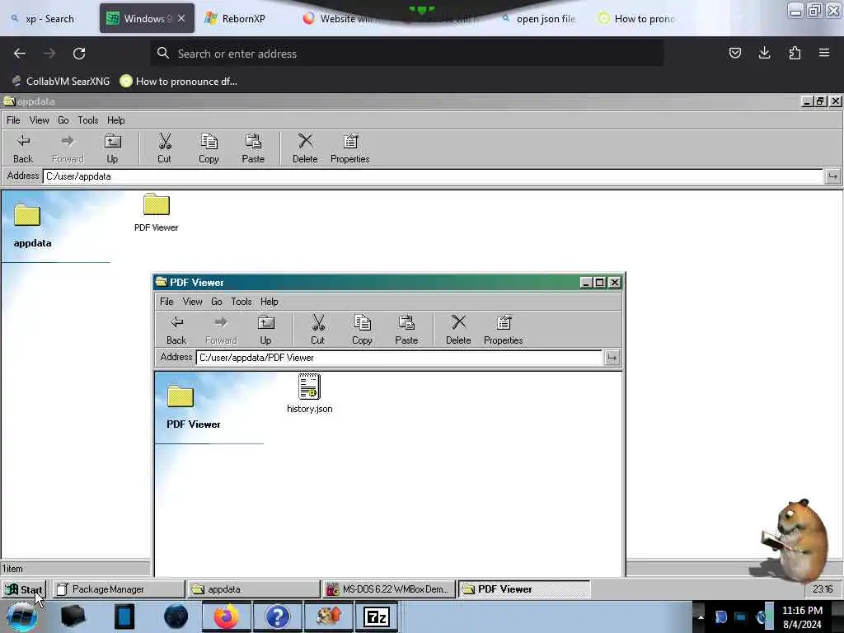Open File menu in appdata window
This screenshot has height=633, width=844.
pos(13,120)
